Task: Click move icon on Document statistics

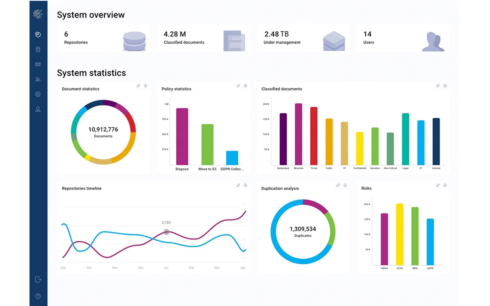Action: tap(145, 86)
